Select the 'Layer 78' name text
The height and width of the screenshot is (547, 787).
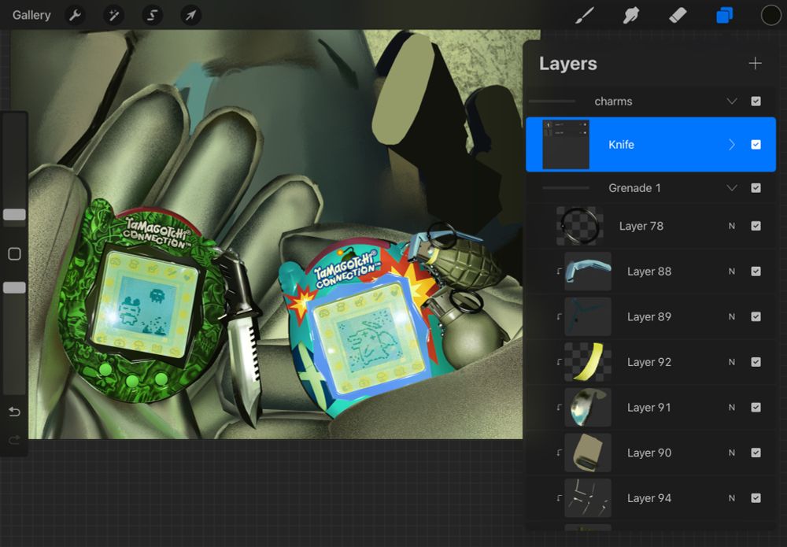[641, 227]
